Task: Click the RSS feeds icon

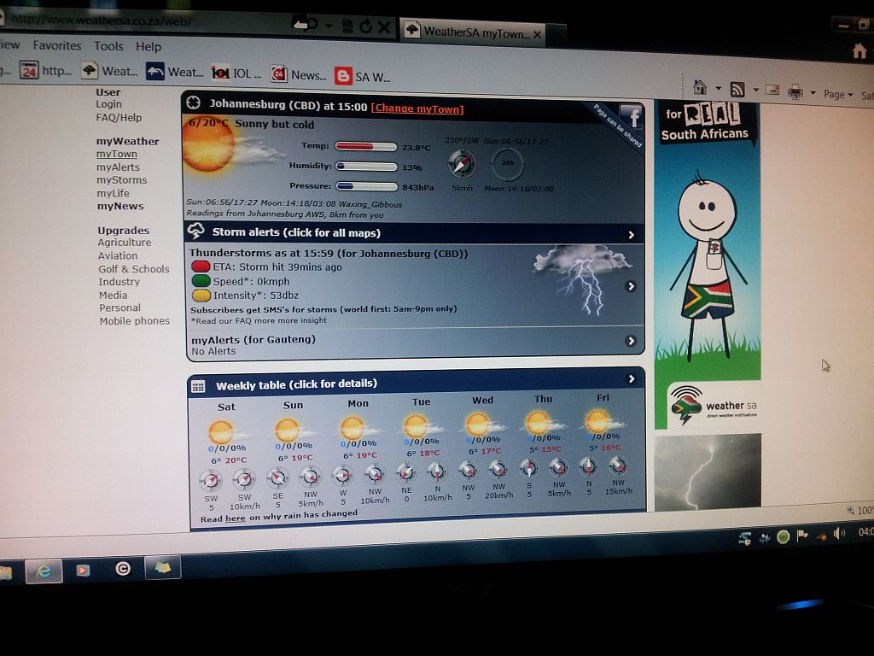Action: [x=737, y=89]
